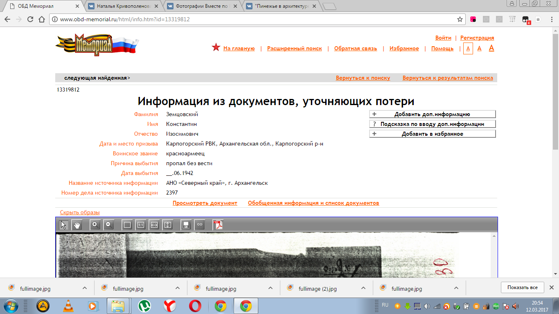Show image at 1:1 actual size

click(x=140, y=225)
